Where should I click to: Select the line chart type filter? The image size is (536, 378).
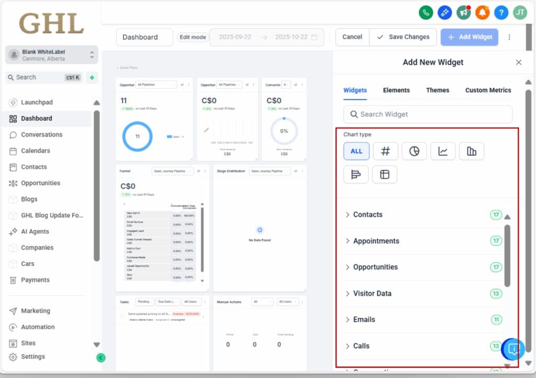tap(443, 151)
